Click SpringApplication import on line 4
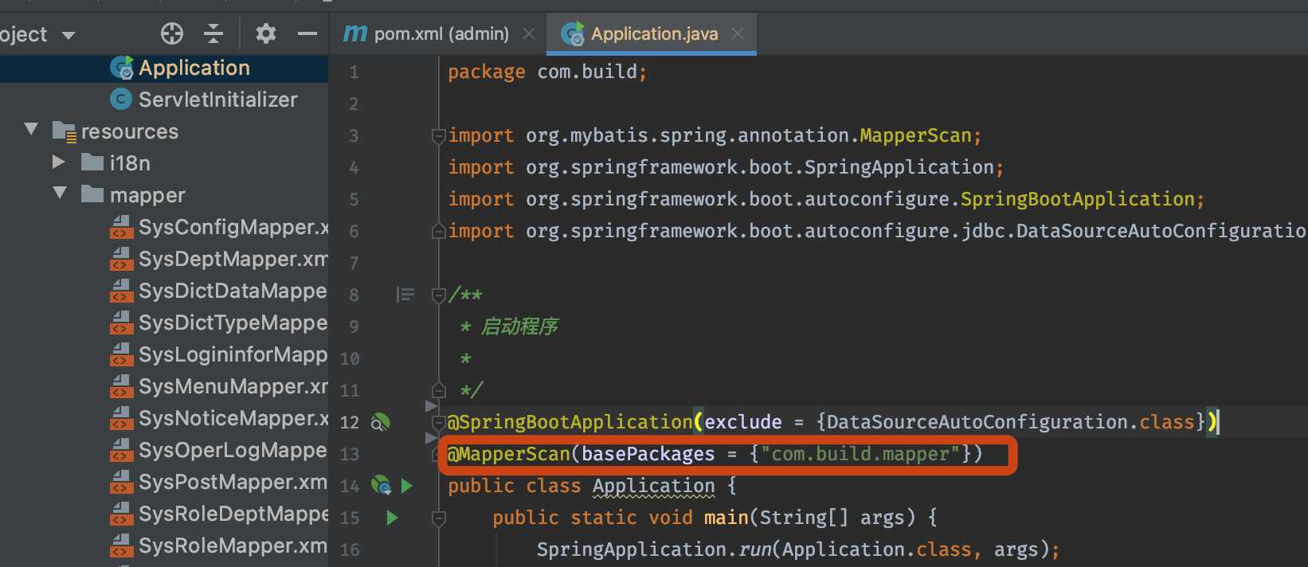 (x=899, y=167)
